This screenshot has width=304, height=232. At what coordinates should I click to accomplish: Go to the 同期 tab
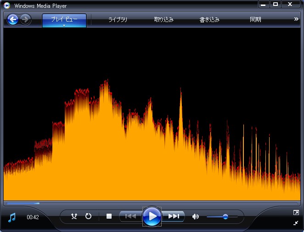point(255,20)
